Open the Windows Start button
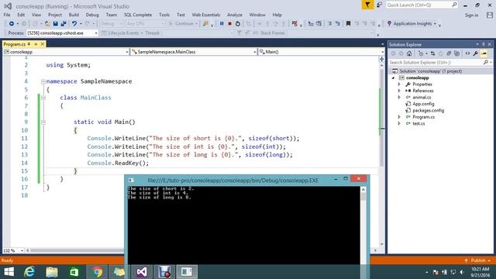Viewport: 496px width, 279px height. [x=9, y=272]
